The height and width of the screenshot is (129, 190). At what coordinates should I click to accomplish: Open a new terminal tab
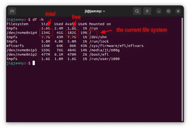click(x=12, y=11)
